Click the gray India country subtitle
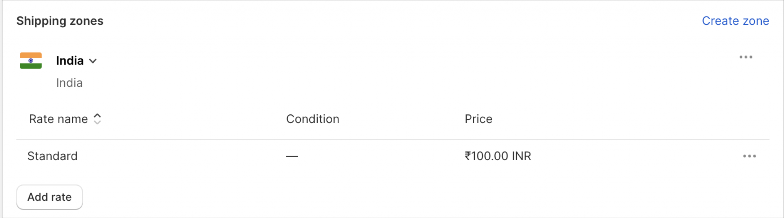 [x=69, y=83]
